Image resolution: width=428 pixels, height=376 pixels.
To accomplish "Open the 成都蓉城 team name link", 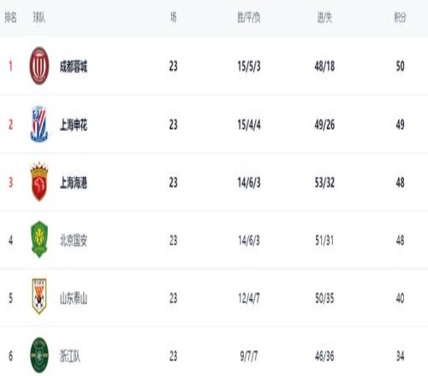I will point(74,67).
